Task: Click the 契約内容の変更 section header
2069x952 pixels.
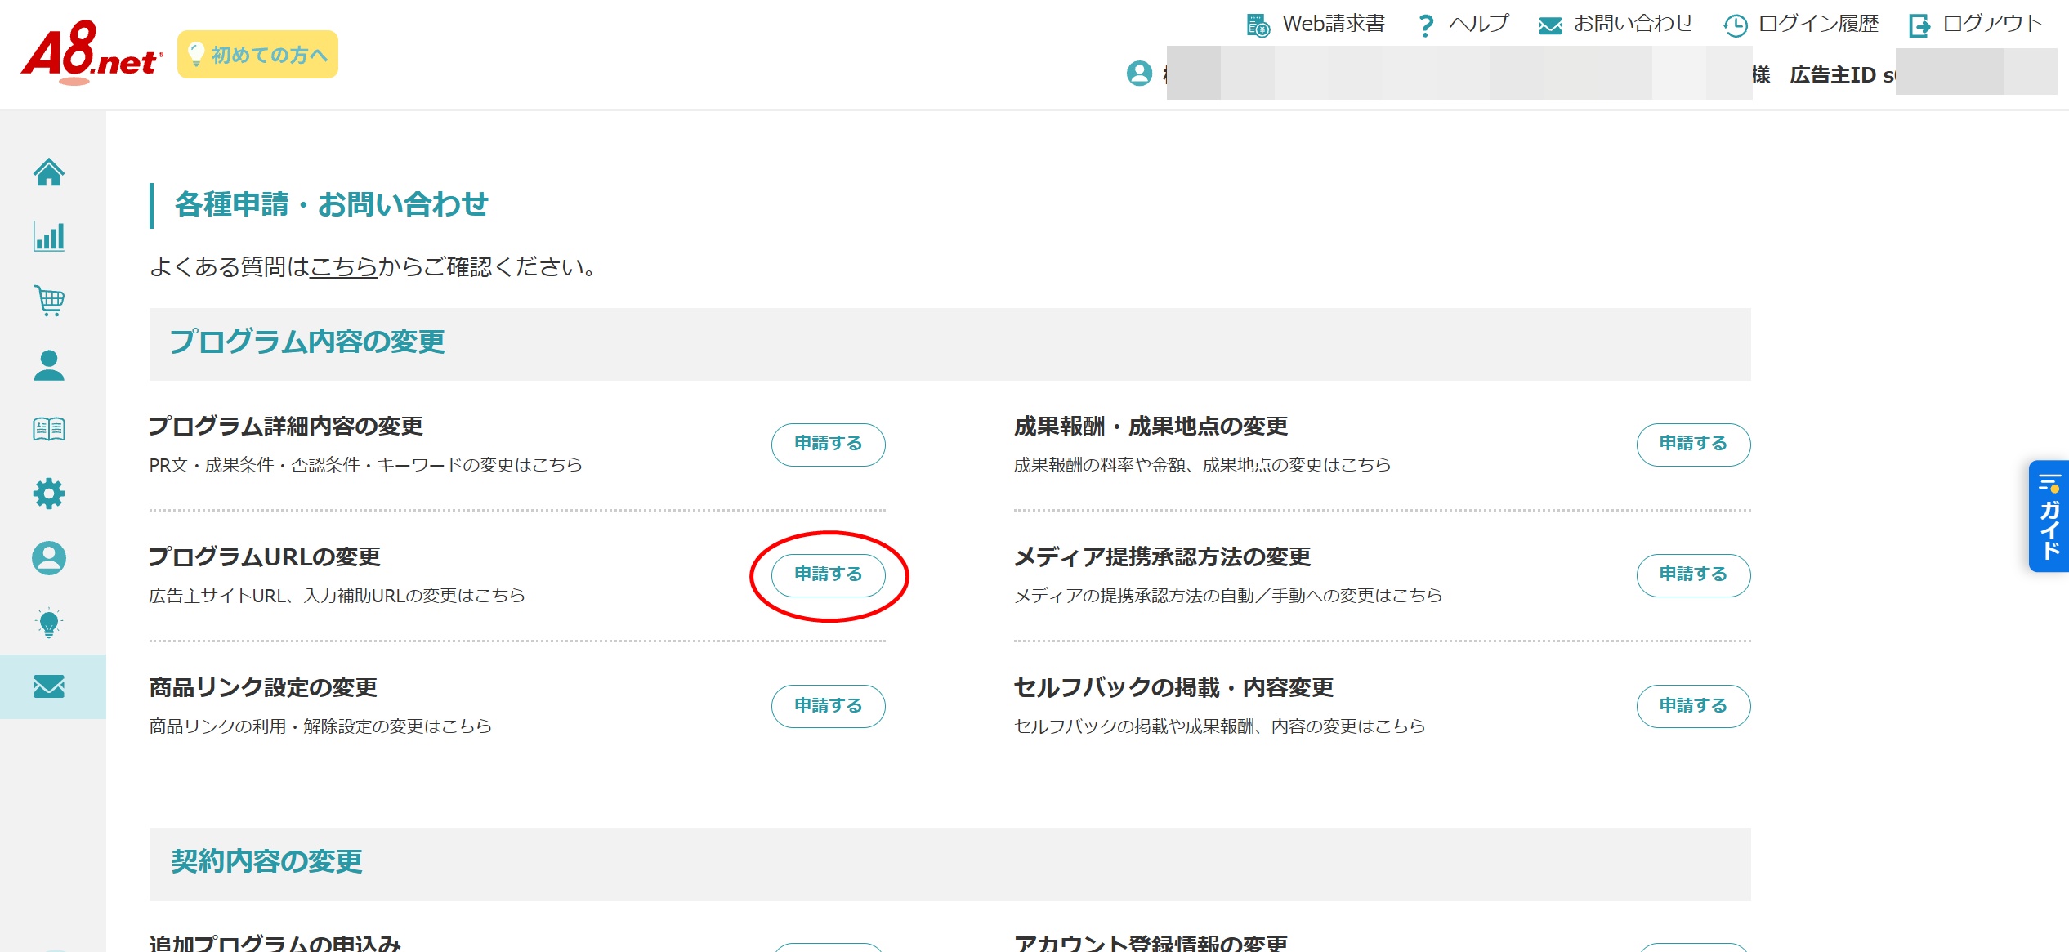Action: click(950, 864)
